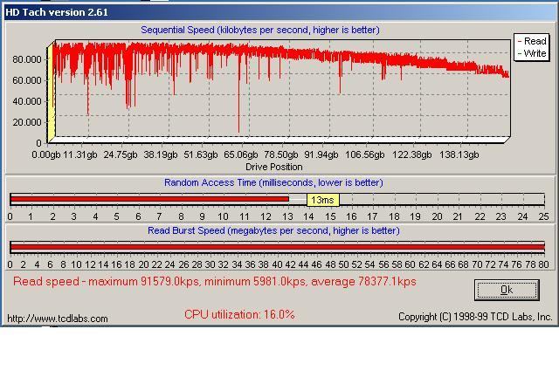Click the 65.06gb drive position label
The height and width of the screenshot is (377, 559).
241,155
